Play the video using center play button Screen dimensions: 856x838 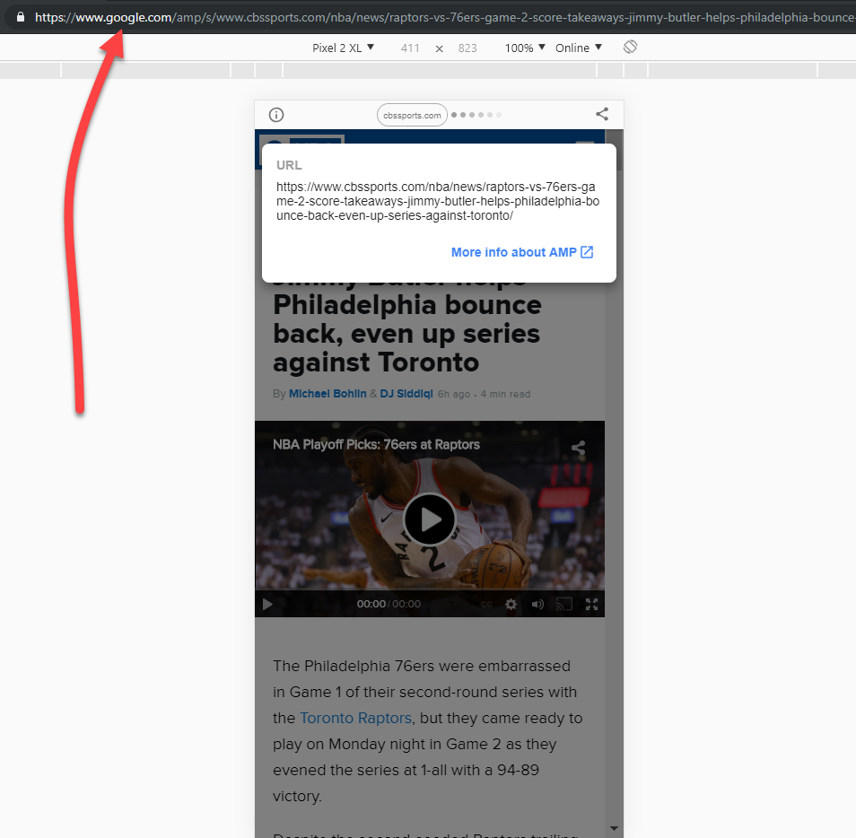pyautogui.click(x=429, y=519)
